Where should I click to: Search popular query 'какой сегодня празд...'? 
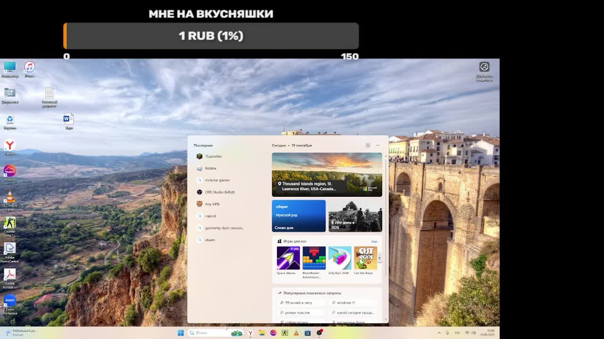click(x=353, y=313)
